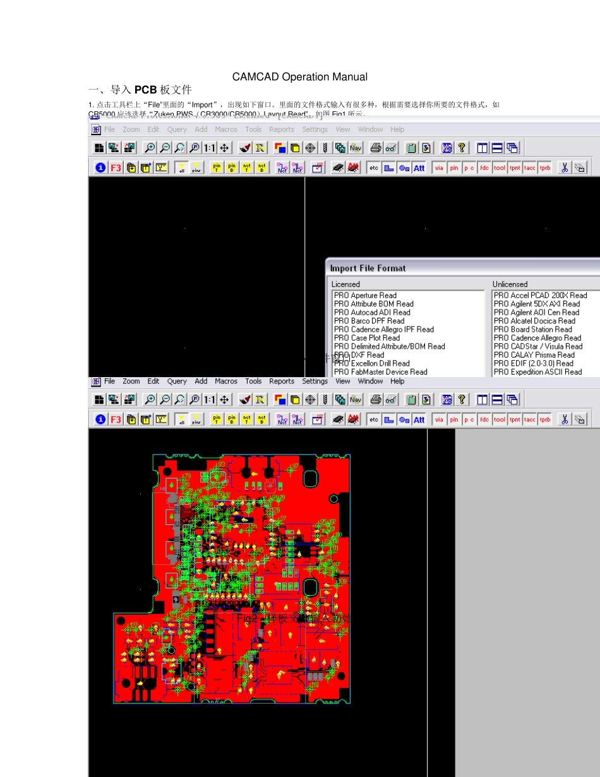Open grayed File menu in Import dialog window
This screenshot has height=777, width=600.
point(109,129)
